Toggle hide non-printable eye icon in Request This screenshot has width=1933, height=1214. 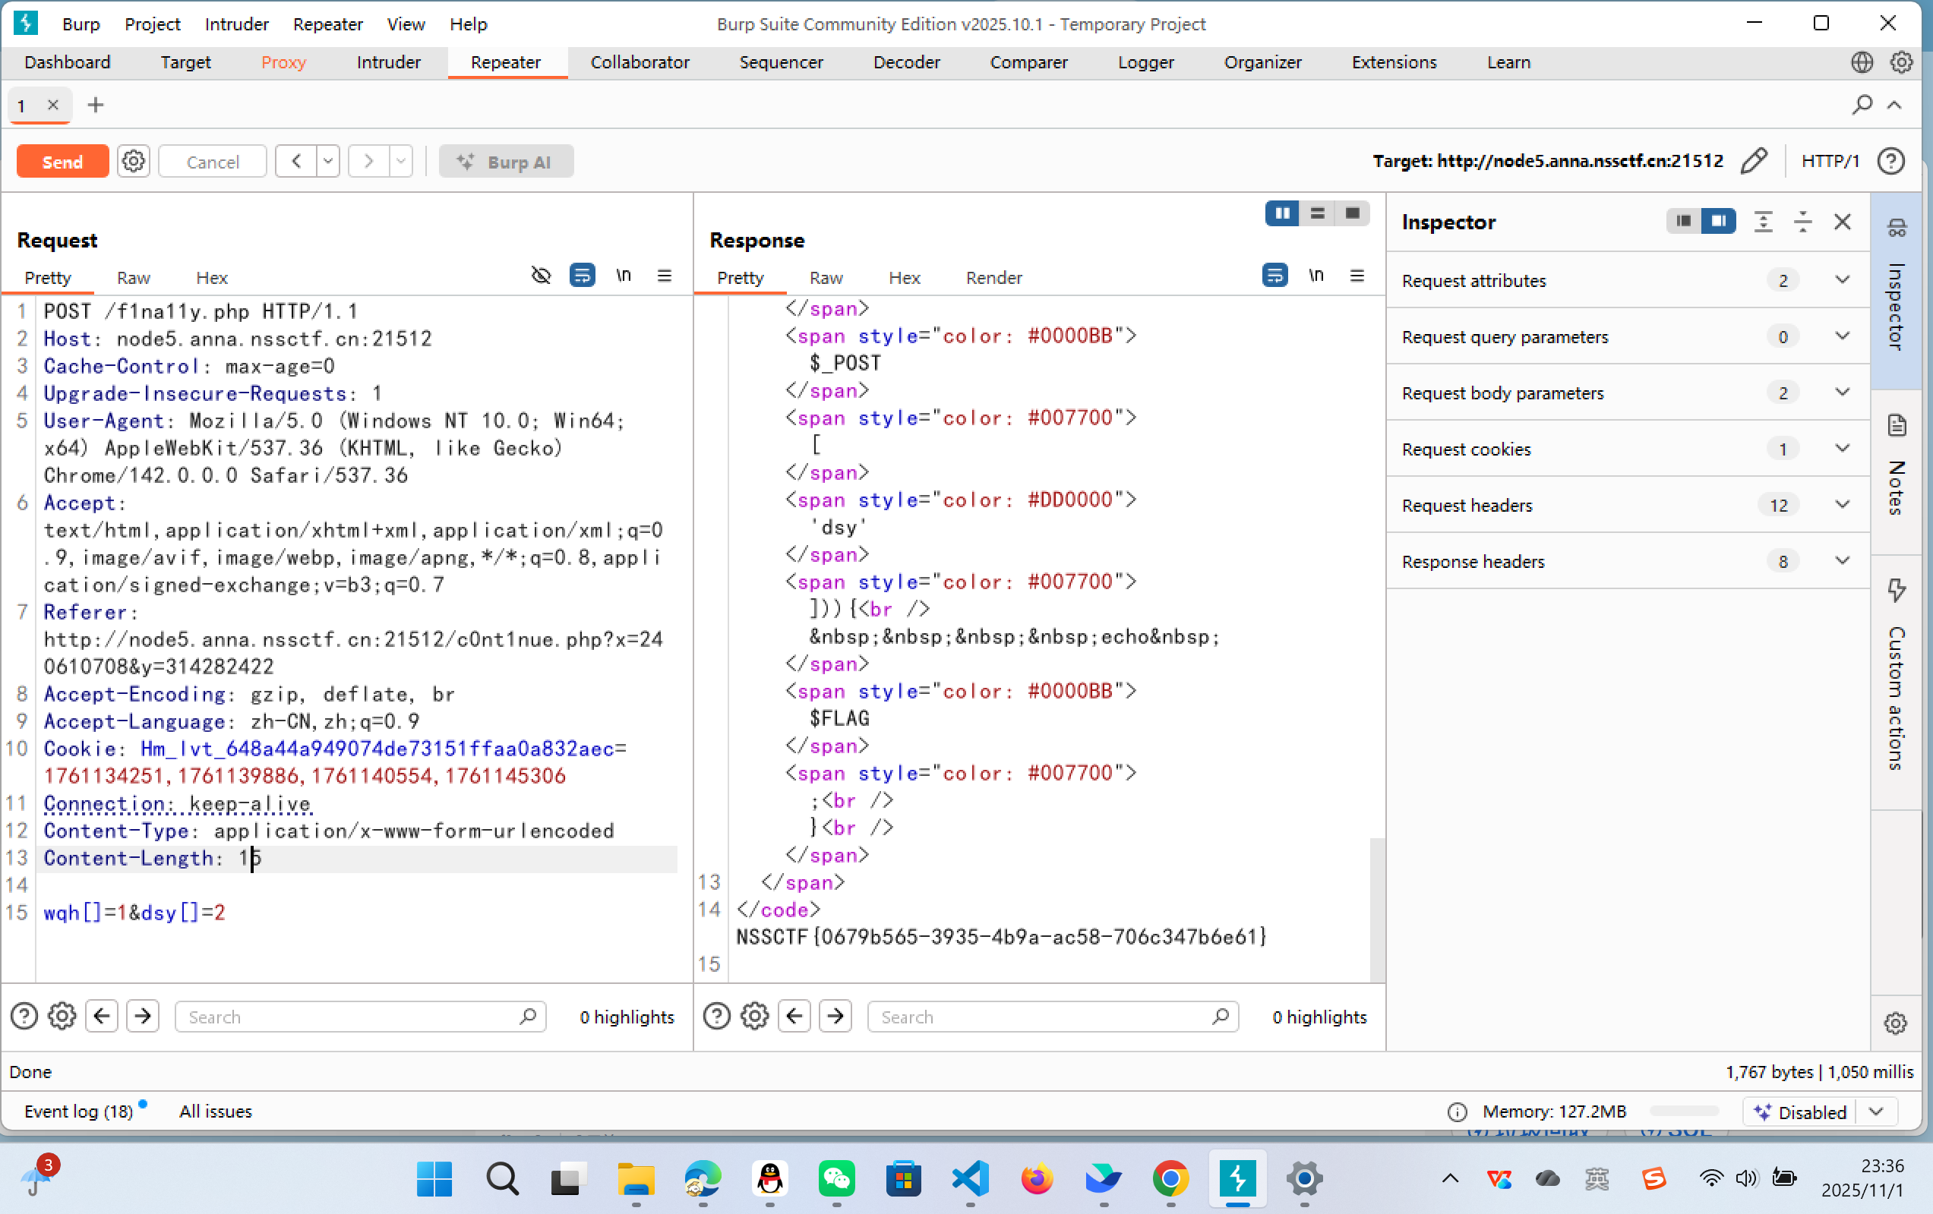point(541,276)
